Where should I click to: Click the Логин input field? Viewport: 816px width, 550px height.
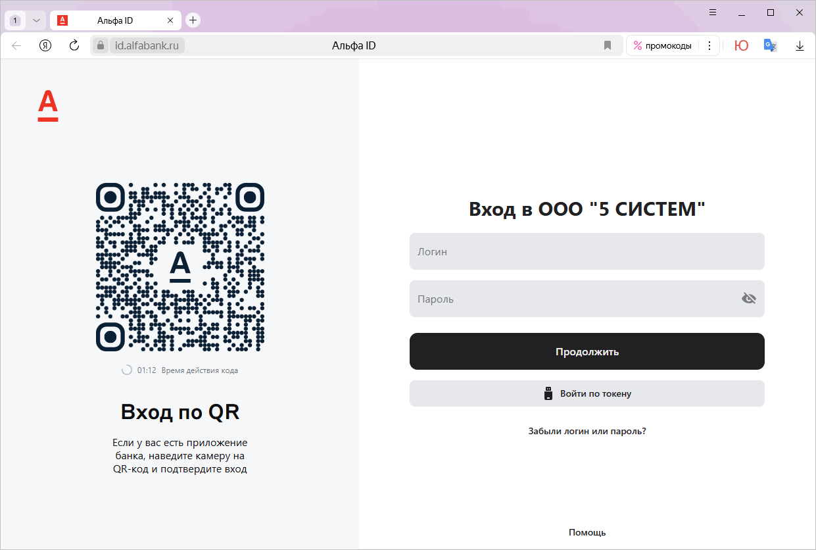[587, 251]
